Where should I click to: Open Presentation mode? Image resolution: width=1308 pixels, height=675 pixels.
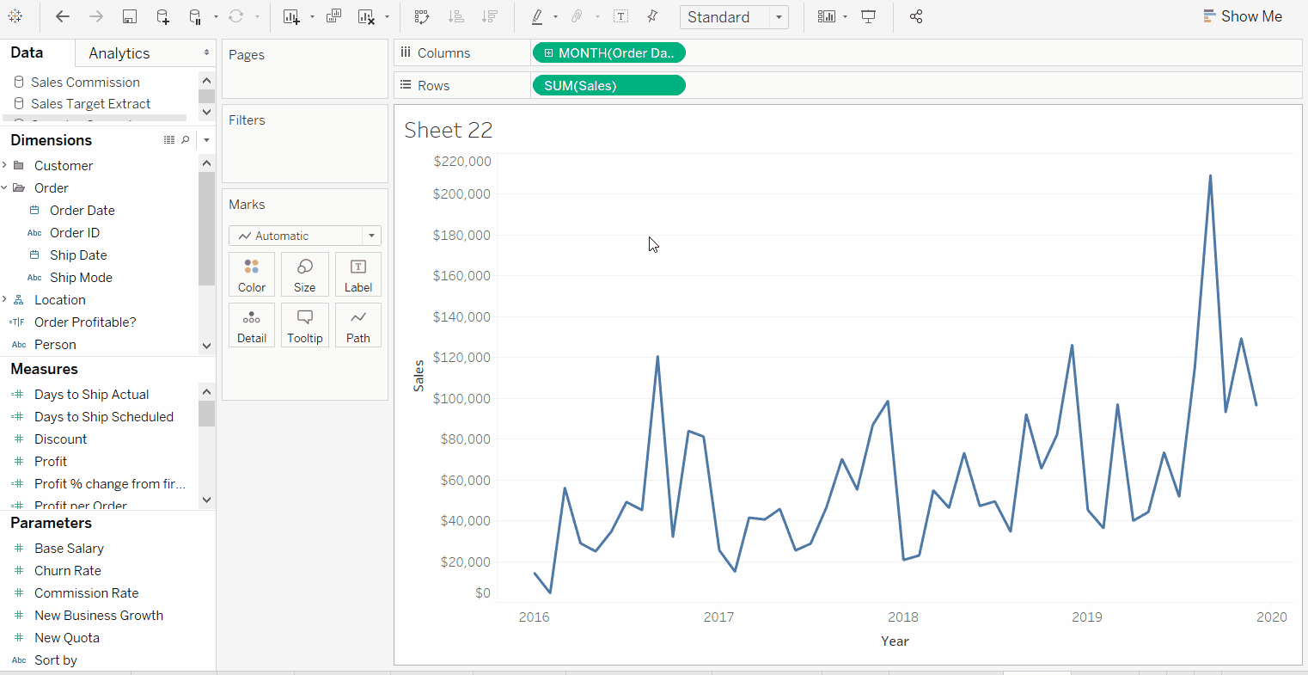click(x=869, y=16)
